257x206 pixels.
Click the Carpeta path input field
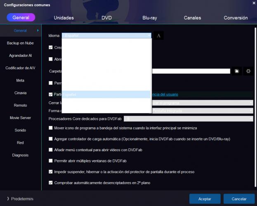pyautogui.click(x=191, y=71)
